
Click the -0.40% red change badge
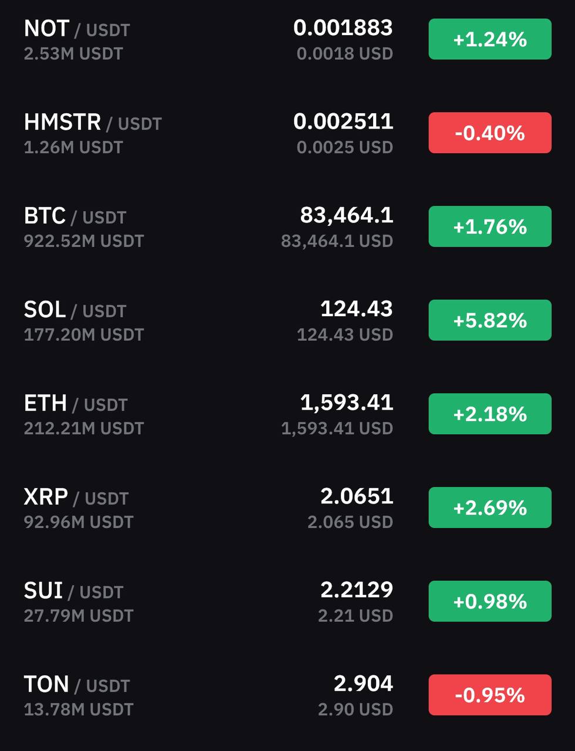tap(490, 133)
